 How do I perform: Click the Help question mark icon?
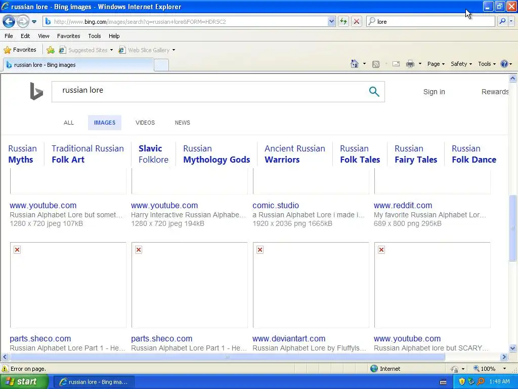click(x=504, y=64)
